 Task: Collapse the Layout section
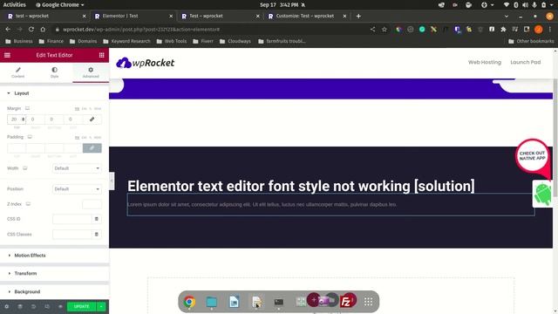pos(54,93)
